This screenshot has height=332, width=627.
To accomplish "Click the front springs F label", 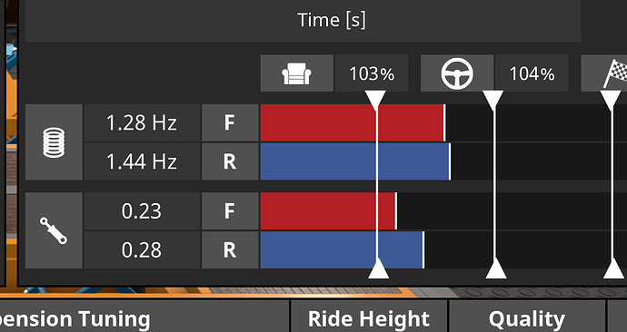I will (230, 122).
